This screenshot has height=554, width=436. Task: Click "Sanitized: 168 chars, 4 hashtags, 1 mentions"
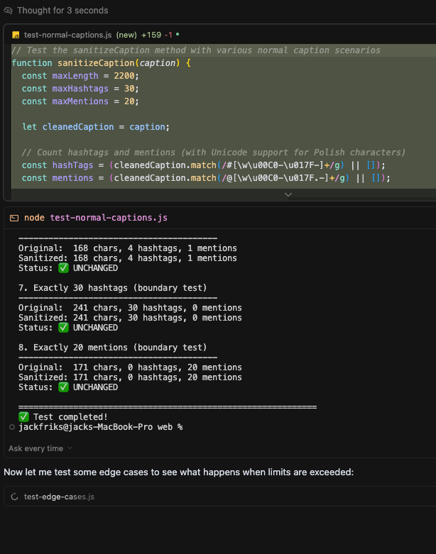tap(128, 258)
